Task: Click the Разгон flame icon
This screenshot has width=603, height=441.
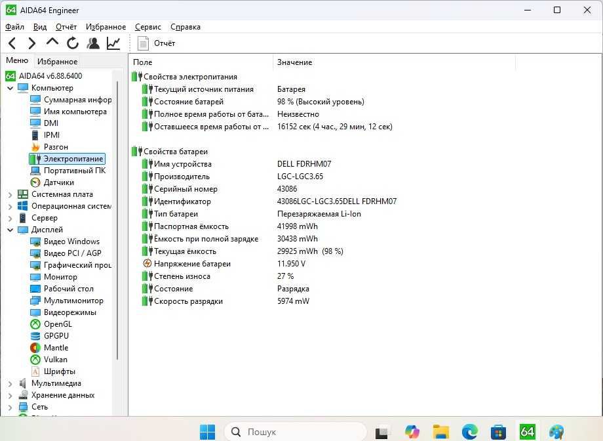Action: 35,147
